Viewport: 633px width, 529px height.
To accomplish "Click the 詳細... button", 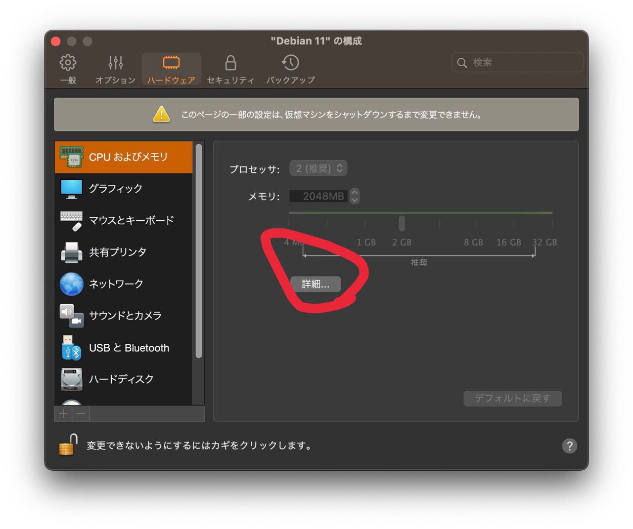I will 316,284.
